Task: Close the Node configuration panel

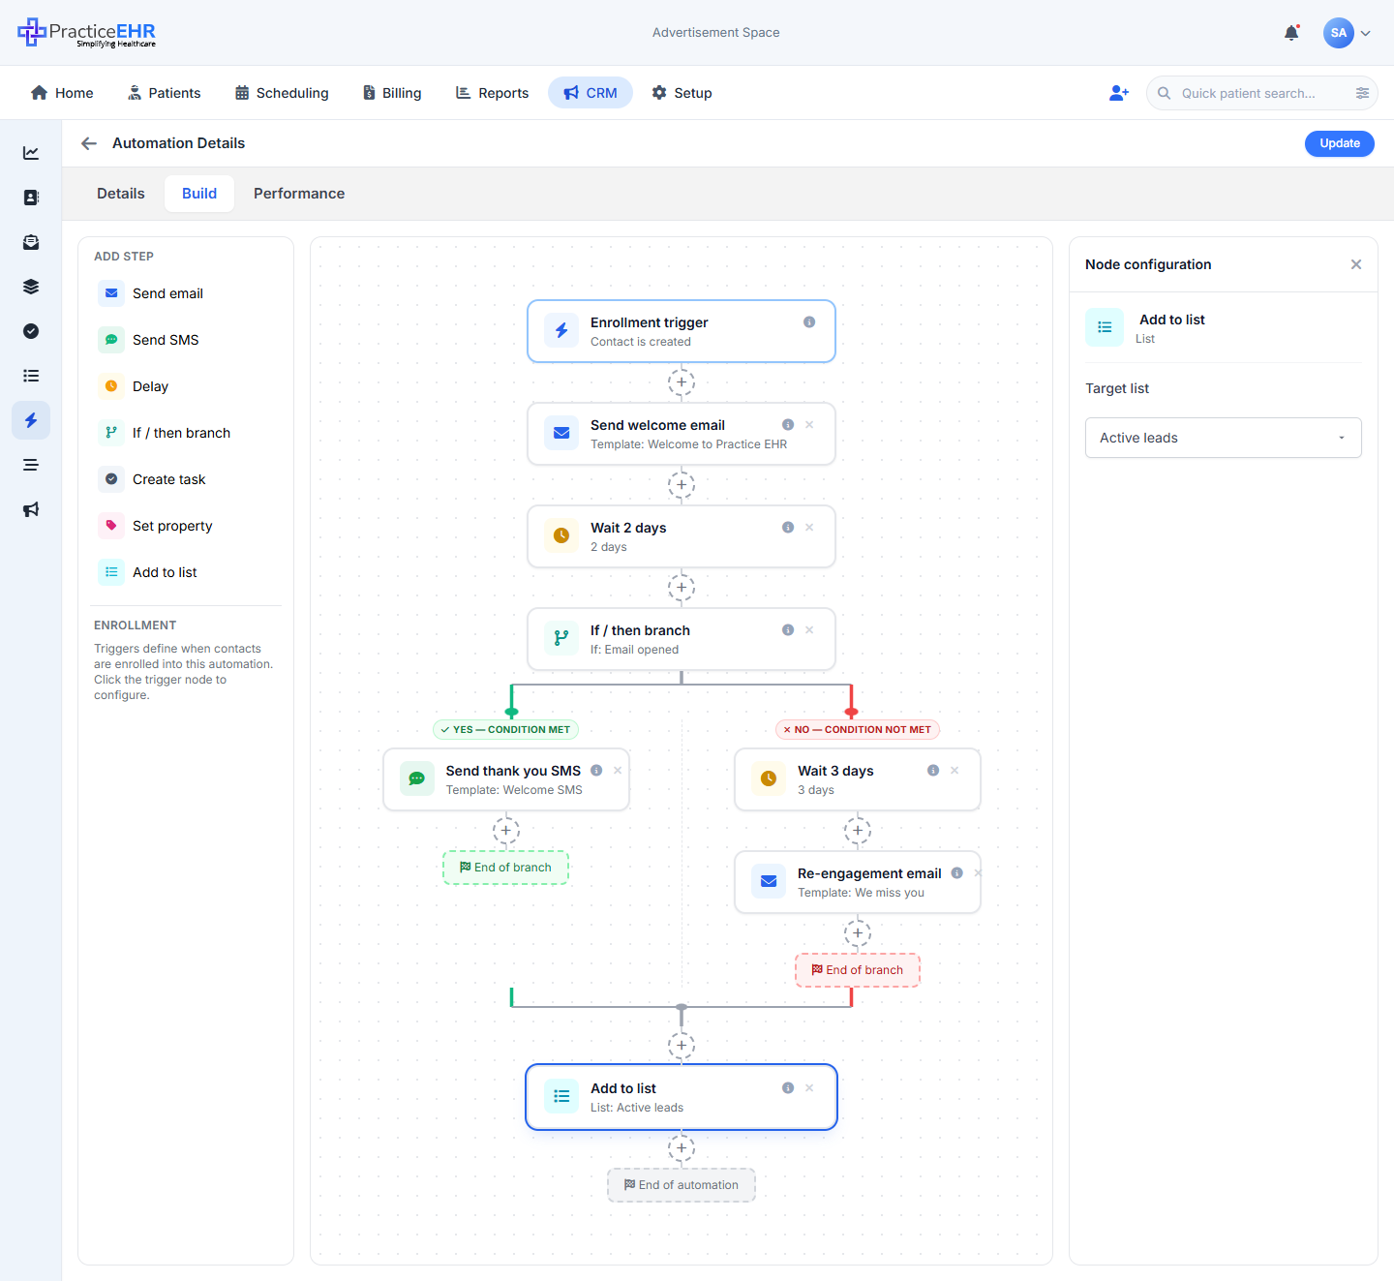Action: click(1356, 264)
